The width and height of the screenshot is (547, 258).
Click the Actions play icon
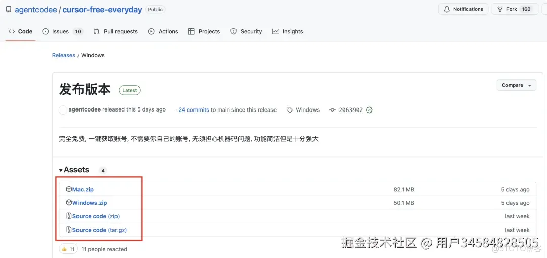151,31
